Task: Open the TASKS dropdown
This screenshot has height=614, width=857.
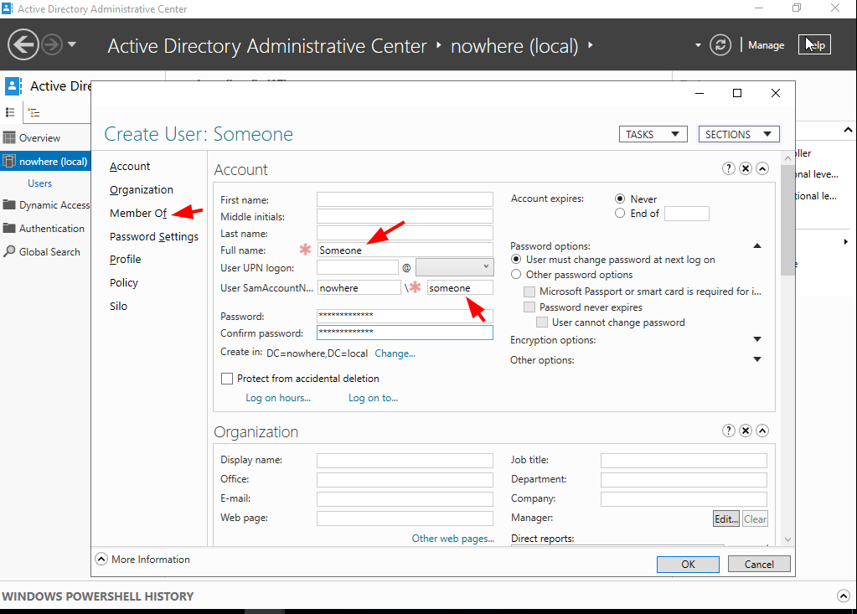Action: (x=653, y=134)
